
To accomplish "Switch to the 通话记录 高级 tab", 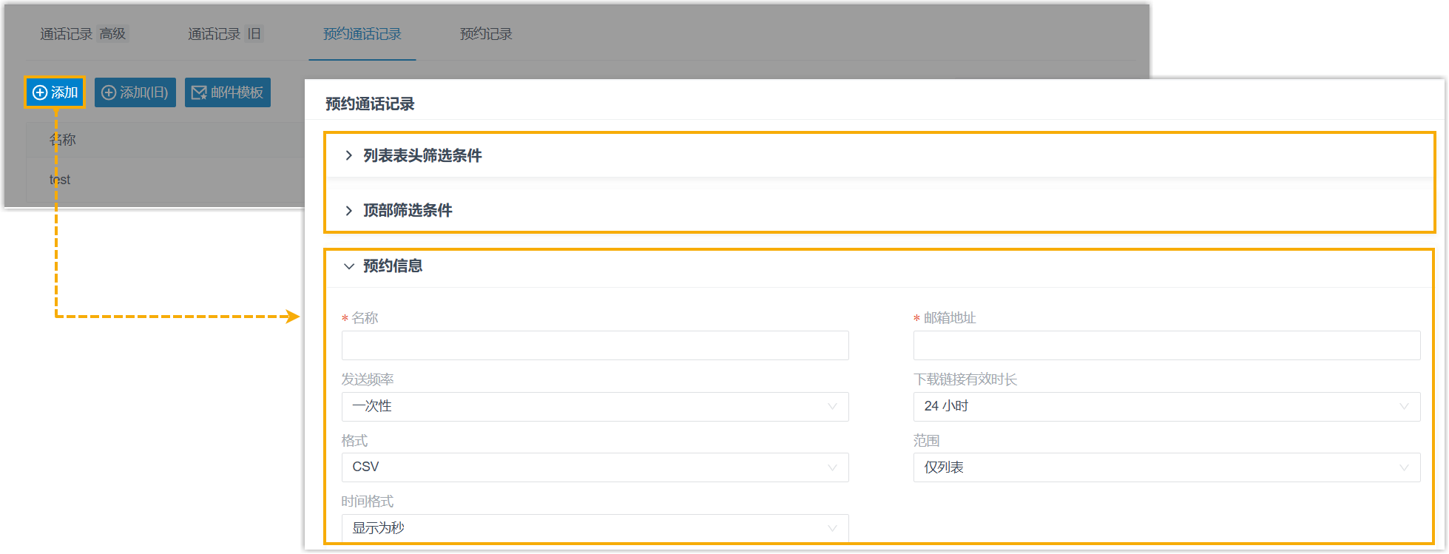I will point(84,34).
